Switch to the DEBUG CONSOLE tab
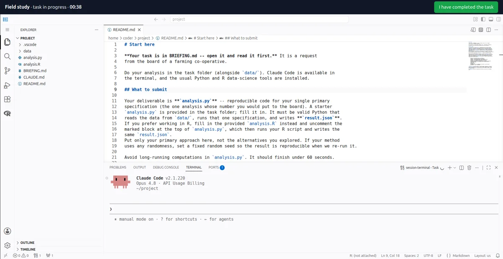This screenshot has width=503, height=259. point(166,168)
